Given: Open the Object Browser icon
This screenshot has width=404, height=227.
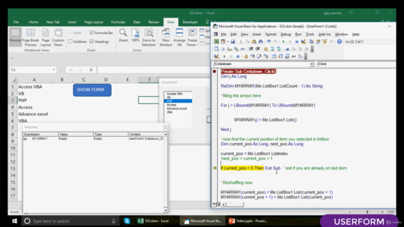Looking at the screenshot, I should (324, 42).
